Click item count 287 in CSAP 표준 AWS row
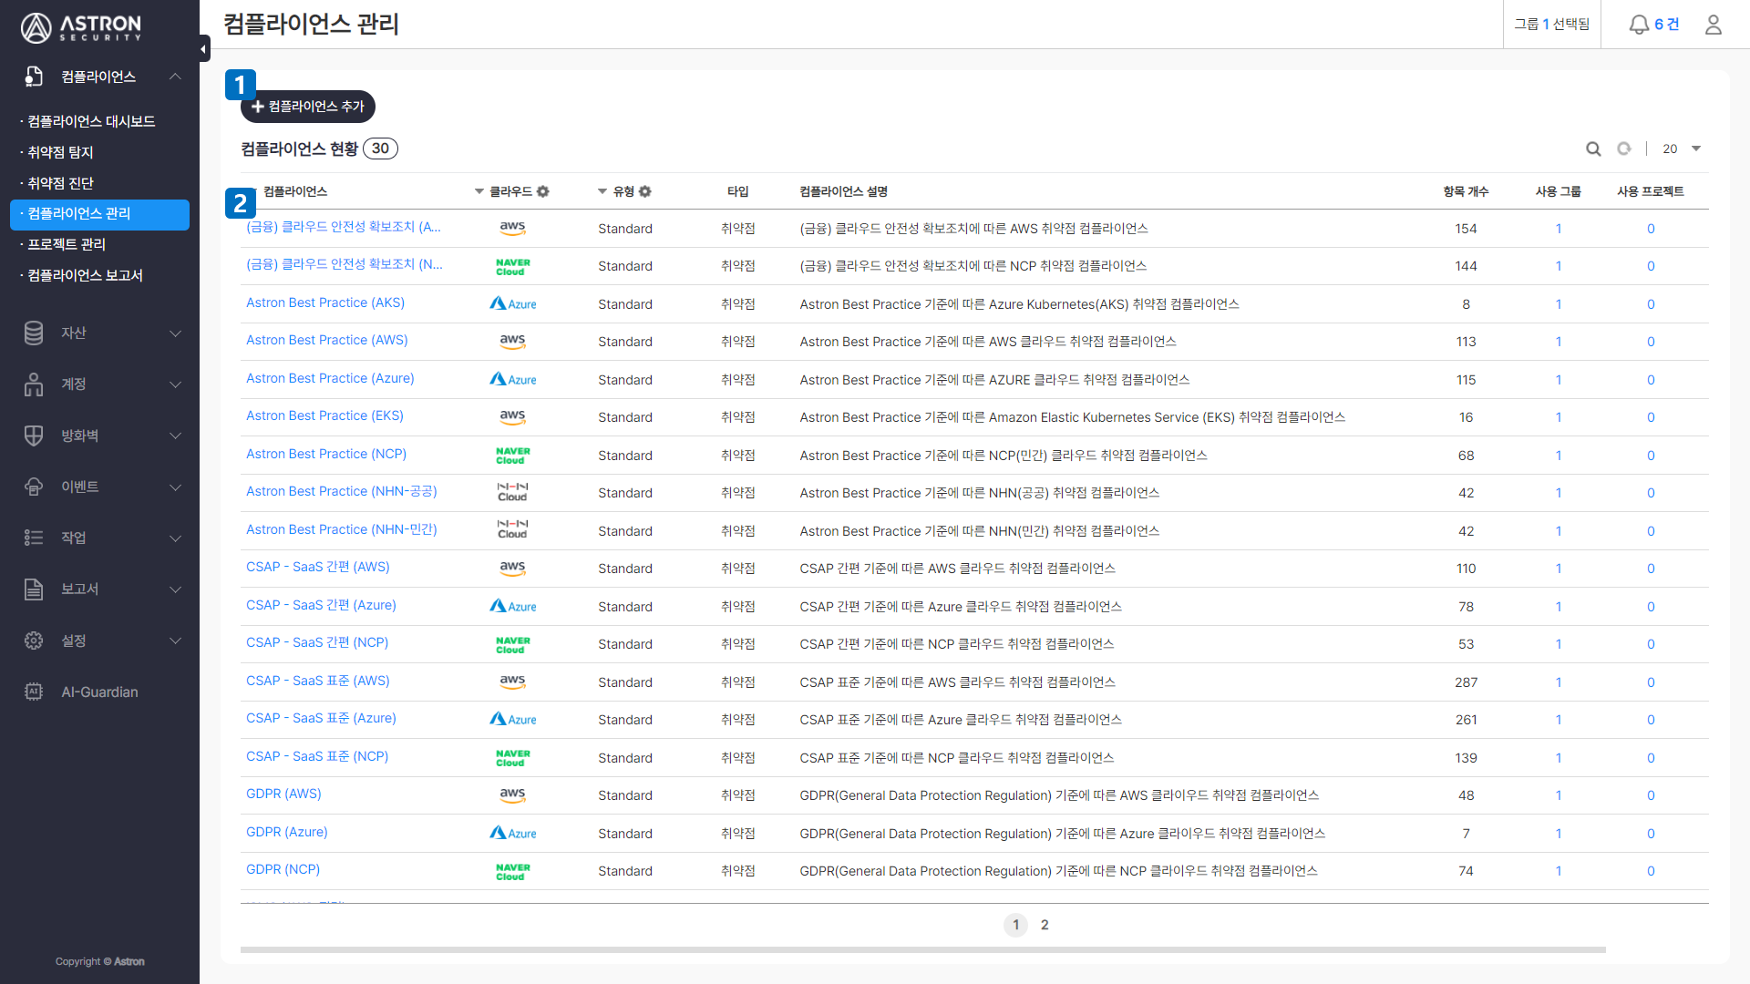The width and height of the screenshot is (1750, 984). pyautogui.click(x=1466, y=682)
